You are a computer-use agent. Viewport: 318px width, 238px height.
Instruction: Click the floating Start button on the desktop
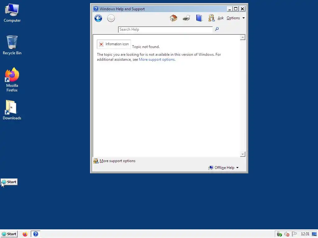pyautogui.click(x=9, y=182)
